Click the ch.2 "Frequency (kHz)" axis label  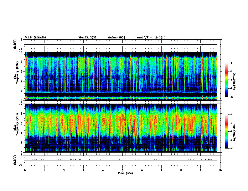17,124
